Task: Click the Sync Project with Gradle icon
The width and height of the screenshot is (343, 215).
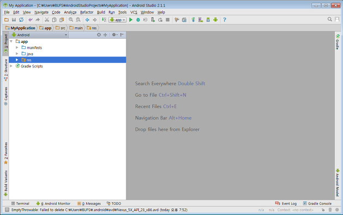Action: click(x=193, y=20)
